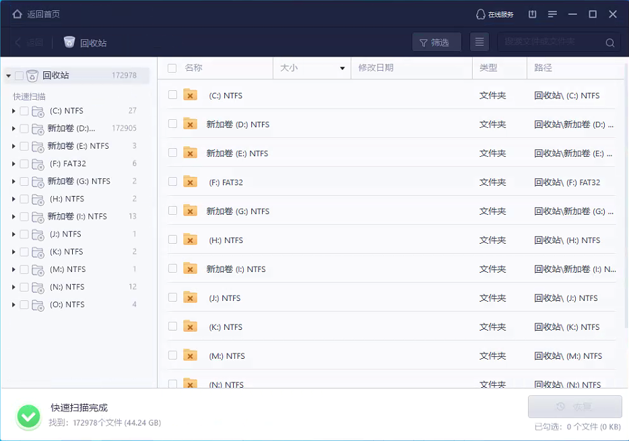Click the 172978个文件 (44.24 GB) status text

117,423
